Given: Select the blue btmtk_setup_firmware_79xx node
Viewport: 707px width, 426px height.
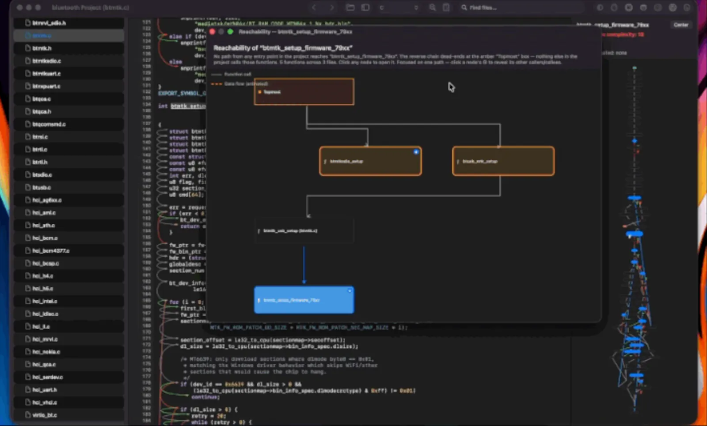Looking at the screenshot, I should (x=304, y=300).
